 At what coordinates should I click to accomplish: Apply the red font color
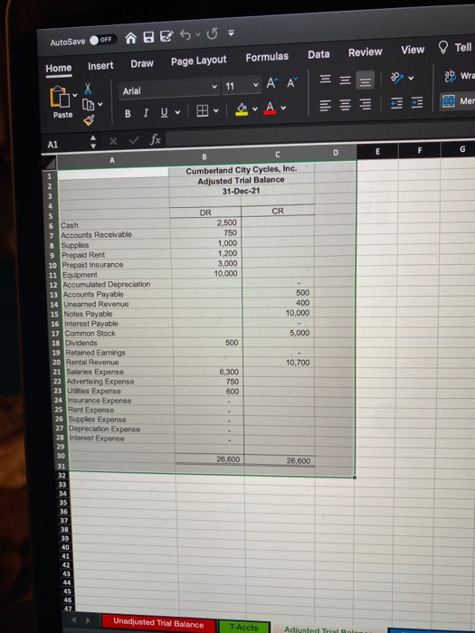[x=270, y=108]
